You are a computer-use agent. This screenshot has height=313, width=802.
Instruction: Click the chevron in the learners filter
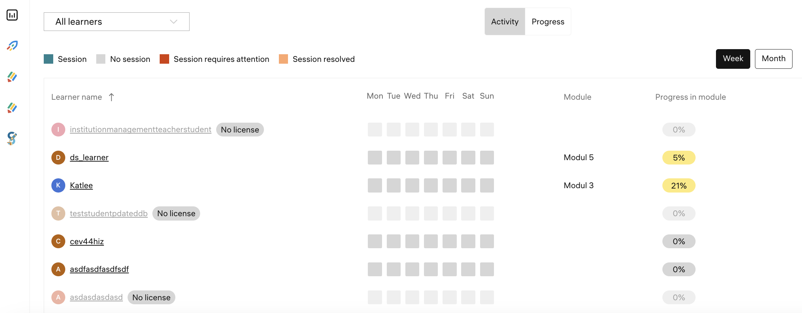[x=174, y=22]
